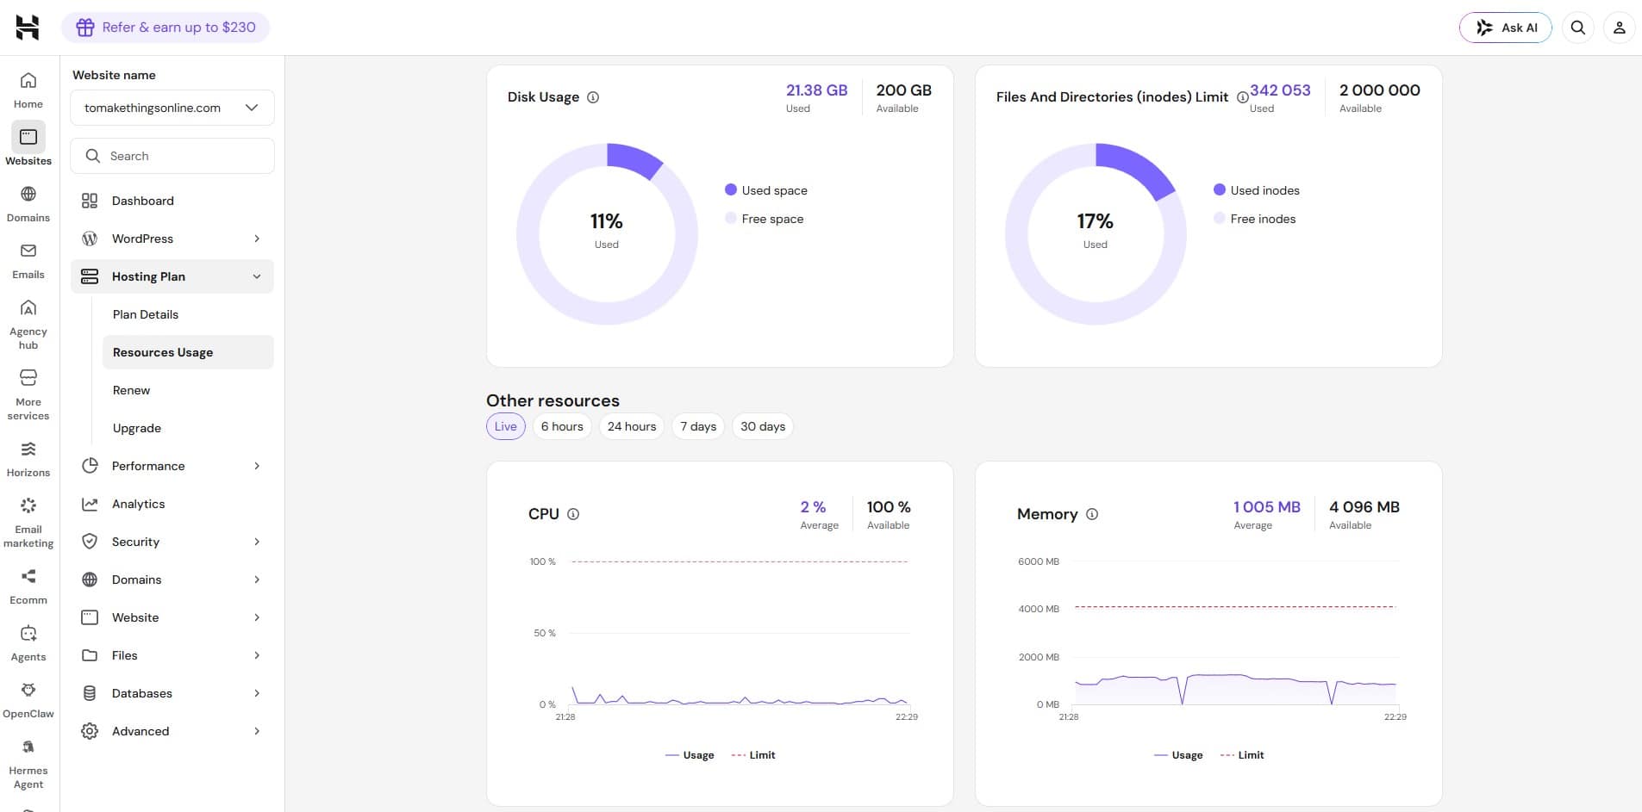Open the Plan Details menu item

(146, 314)
